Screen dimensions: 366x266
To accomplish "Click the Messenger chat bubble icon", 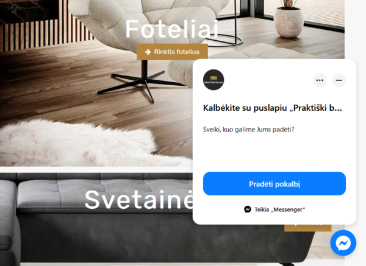I will [x=343, y=243].
